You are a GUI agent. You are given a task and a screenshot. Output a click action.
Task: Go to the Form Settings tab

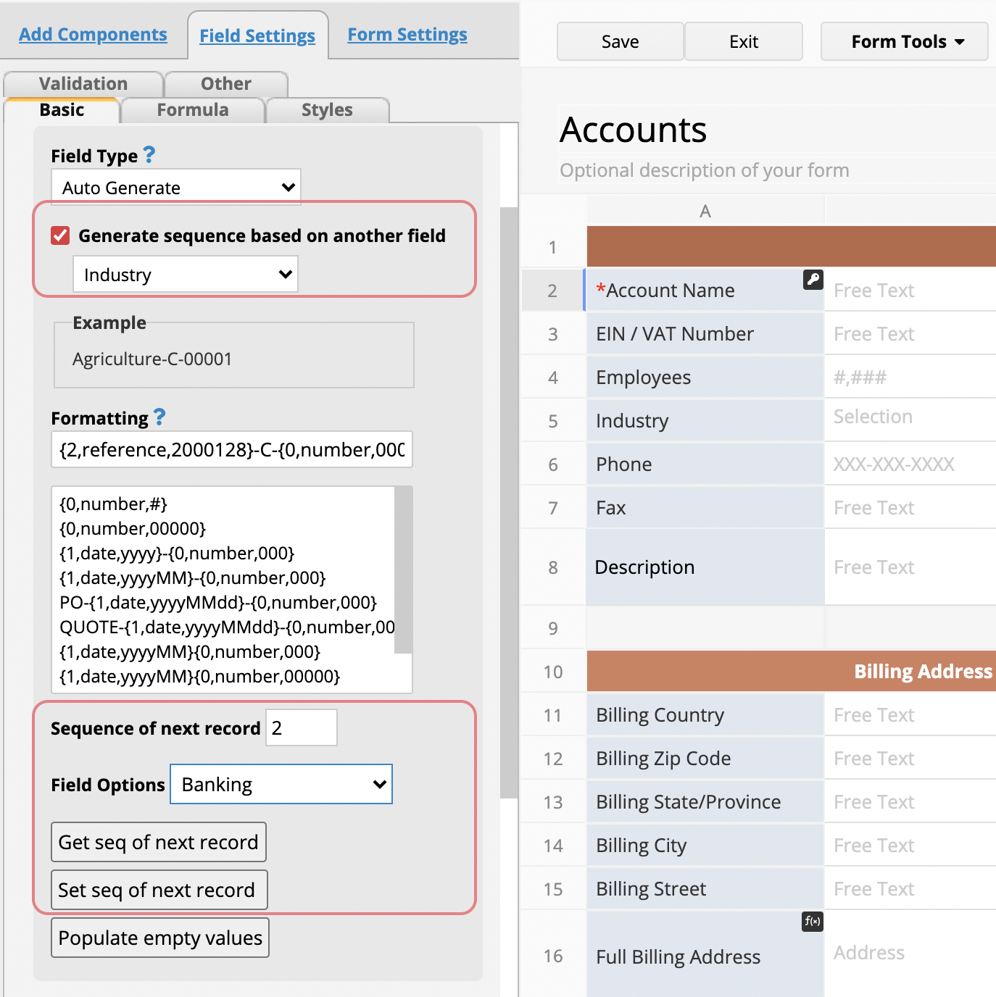pyautogui.click(x=407, y=34)
